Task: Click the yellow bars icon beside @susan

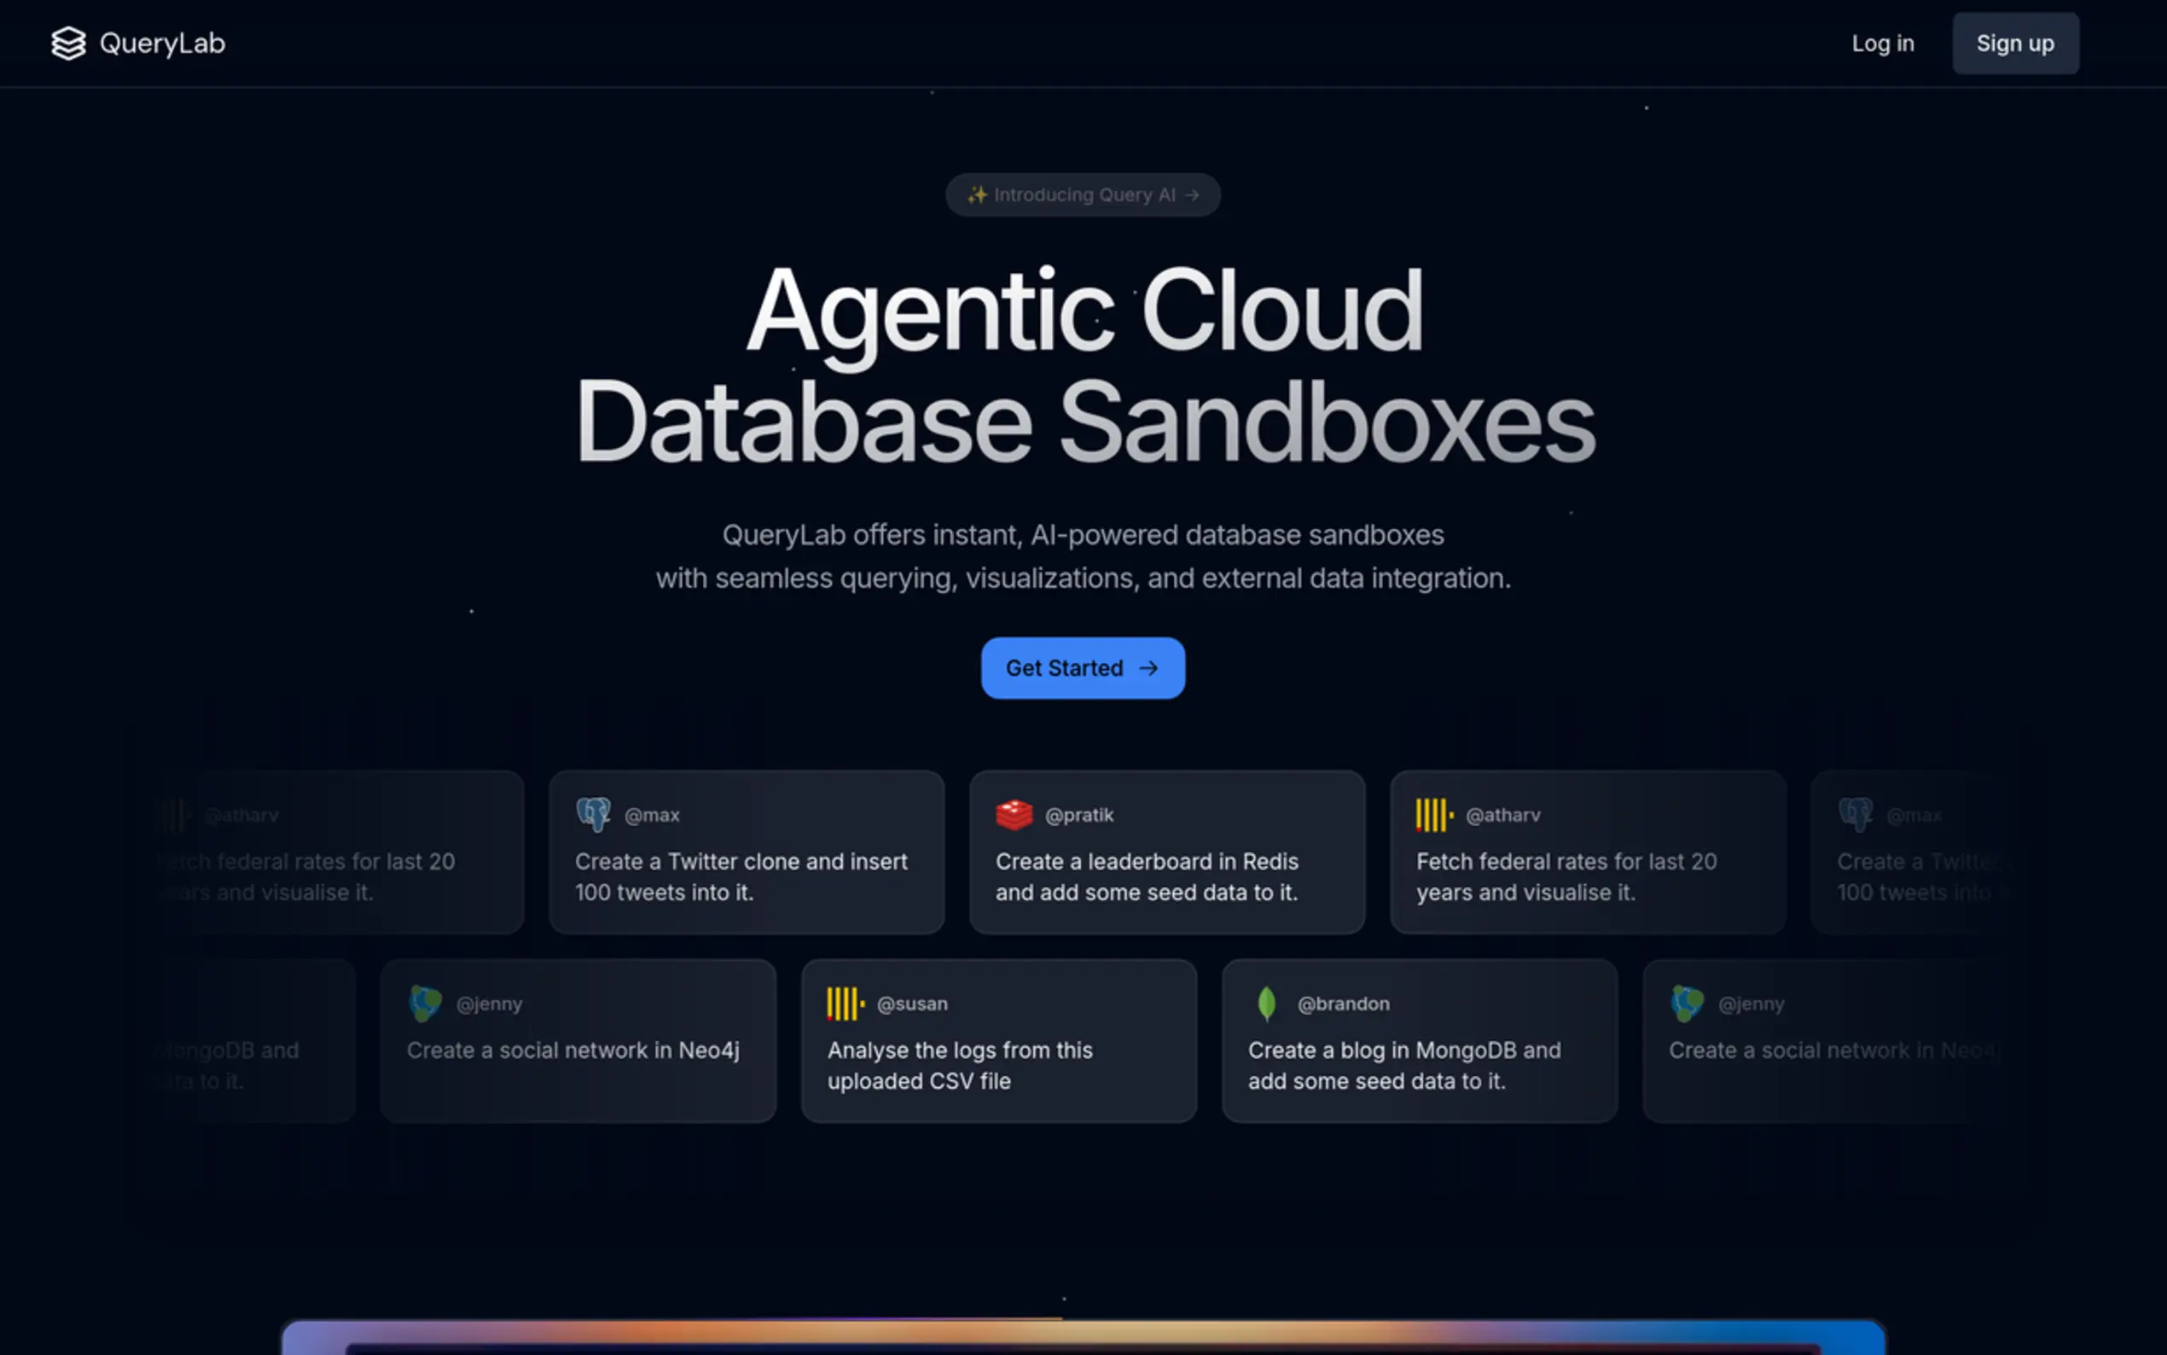Action: pos(845,1003)
